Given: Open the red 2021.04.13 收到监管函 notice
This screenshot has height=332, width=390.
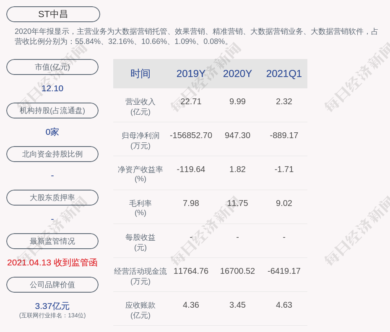Looking at the screenshot, I should (52, 263).
